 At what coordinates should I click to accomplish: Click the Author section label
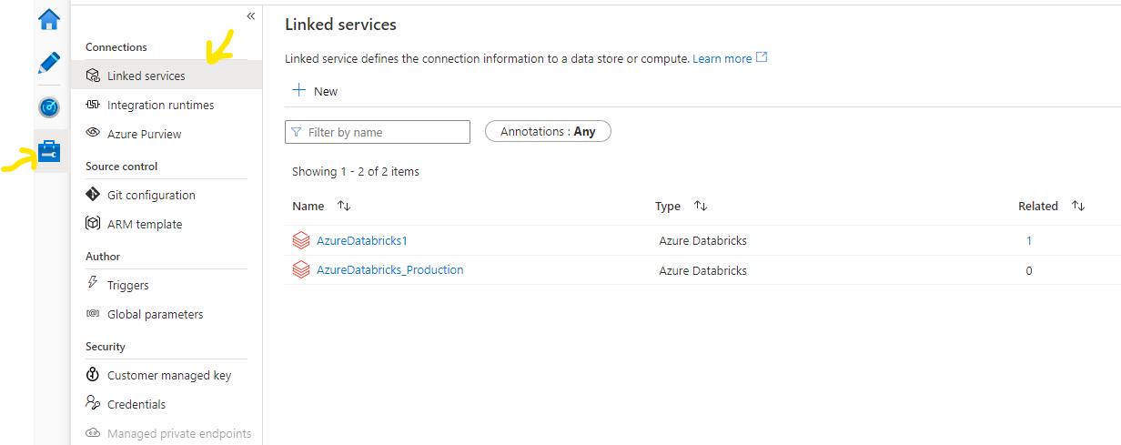click(x=103, y=257)
